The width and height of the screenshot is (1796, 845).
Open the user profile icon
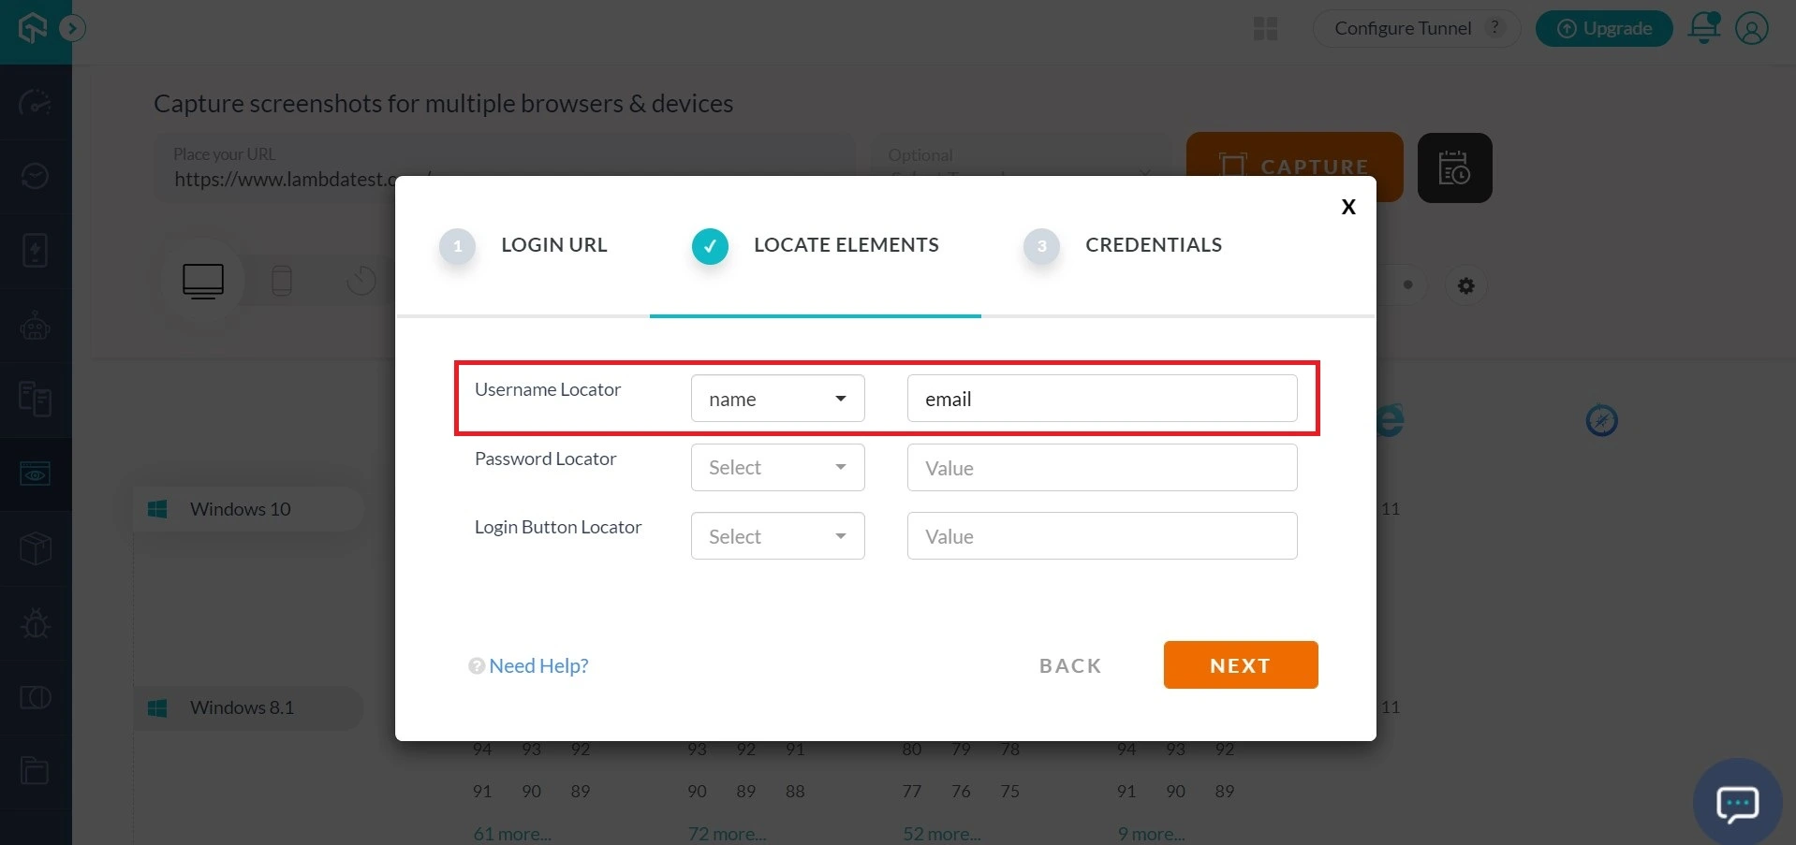1751,28
